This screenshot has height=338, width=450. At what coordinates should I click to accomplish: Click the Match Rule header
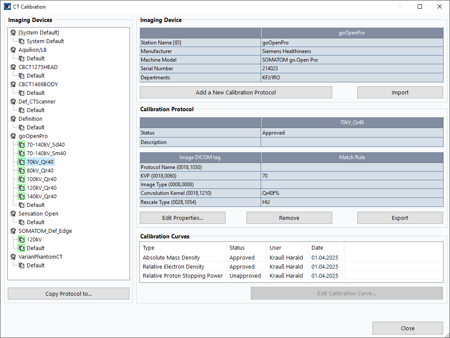[x=352, y=157]
